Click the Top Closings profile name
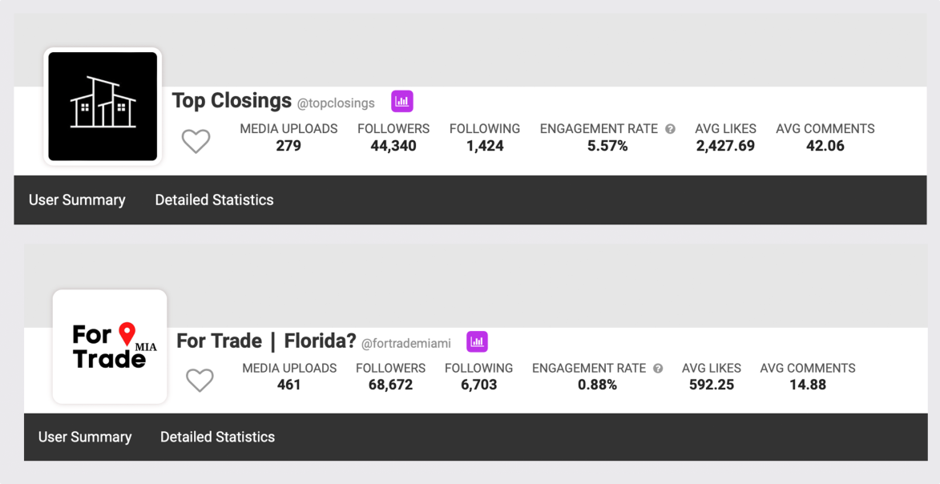Image resolution: width=940 pixels, height=484 pixels. [x=232, y=101]
